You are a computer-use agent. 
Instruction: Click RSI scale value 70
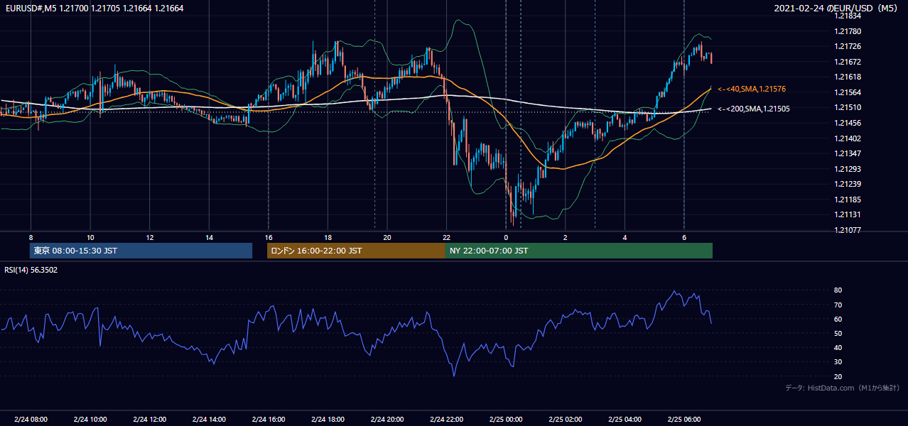click(838, 305)
